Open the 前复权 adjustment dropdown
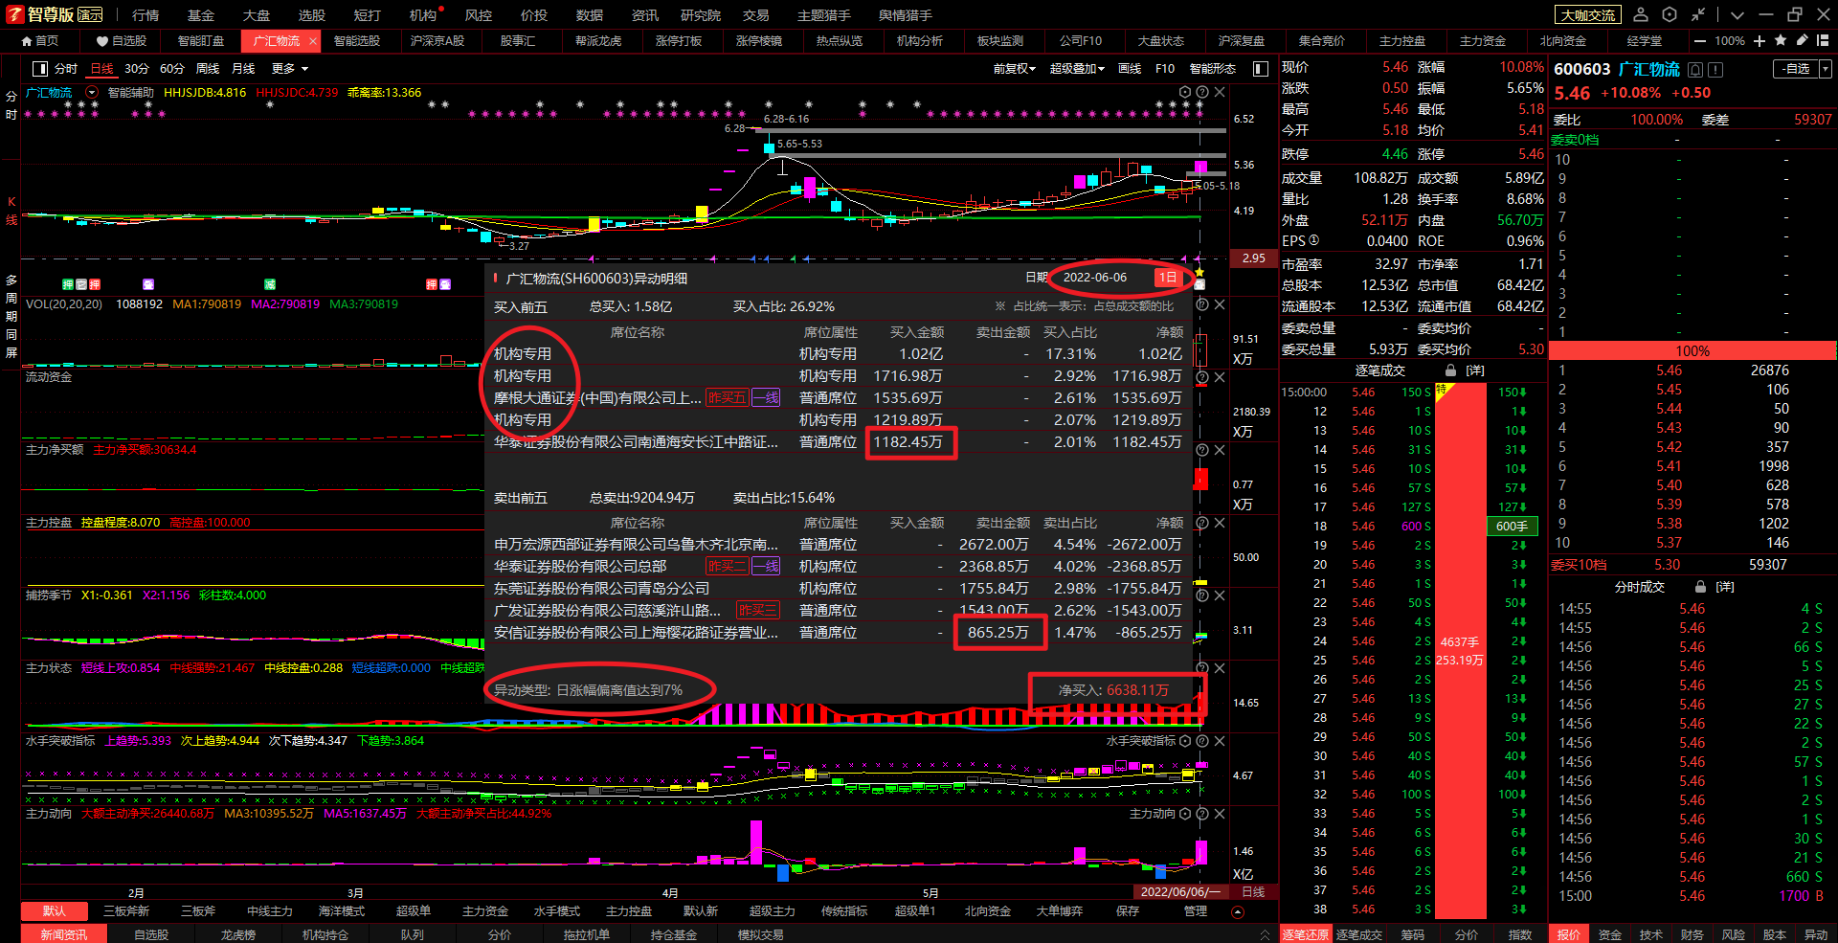The width and height of the screenshot is (1838, 943). 1014,69
